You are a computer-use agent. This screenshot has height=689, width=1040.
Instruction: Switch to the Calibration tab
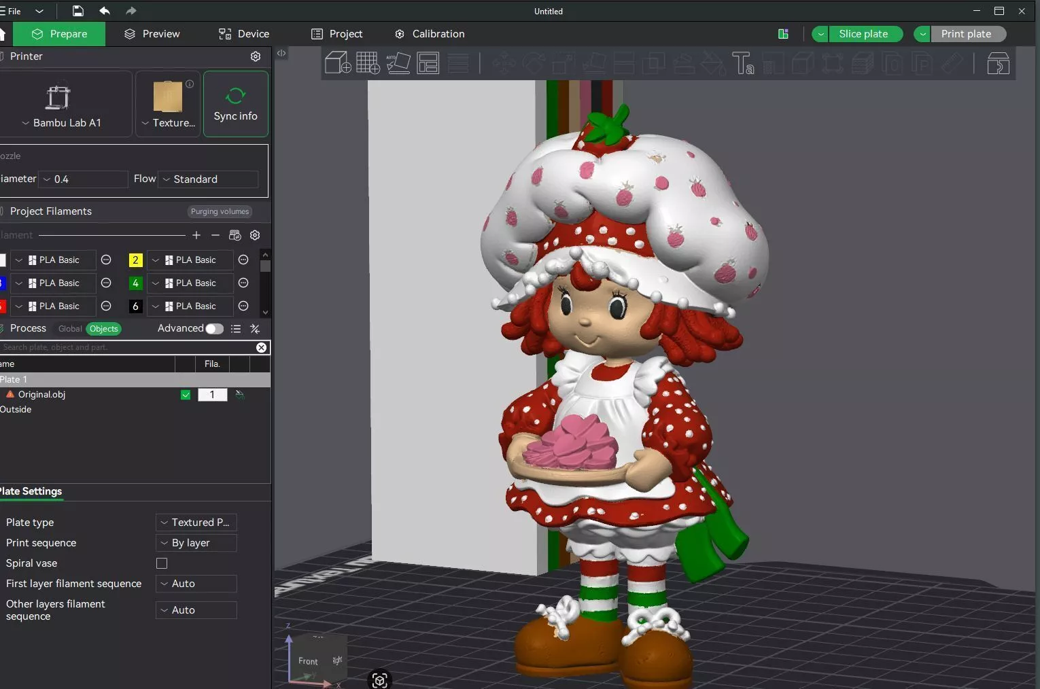(430, 34)
